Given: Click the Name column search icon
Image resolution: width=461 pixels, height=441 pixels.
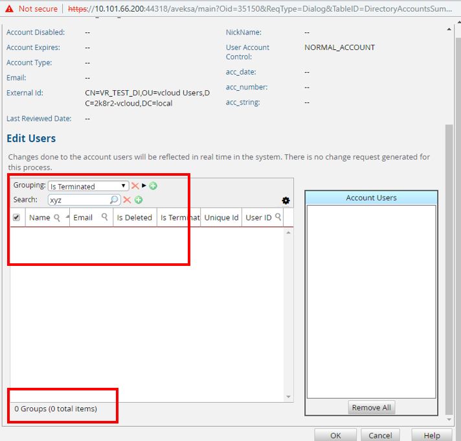Looking at the screenshot, I should 57,218.
